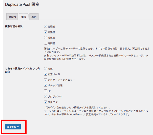This screenshot has height=135, width=153.
Task: Click the text プラグインを有効化したい投稿タイプを選択してください
Action: [x=77, y=107]
